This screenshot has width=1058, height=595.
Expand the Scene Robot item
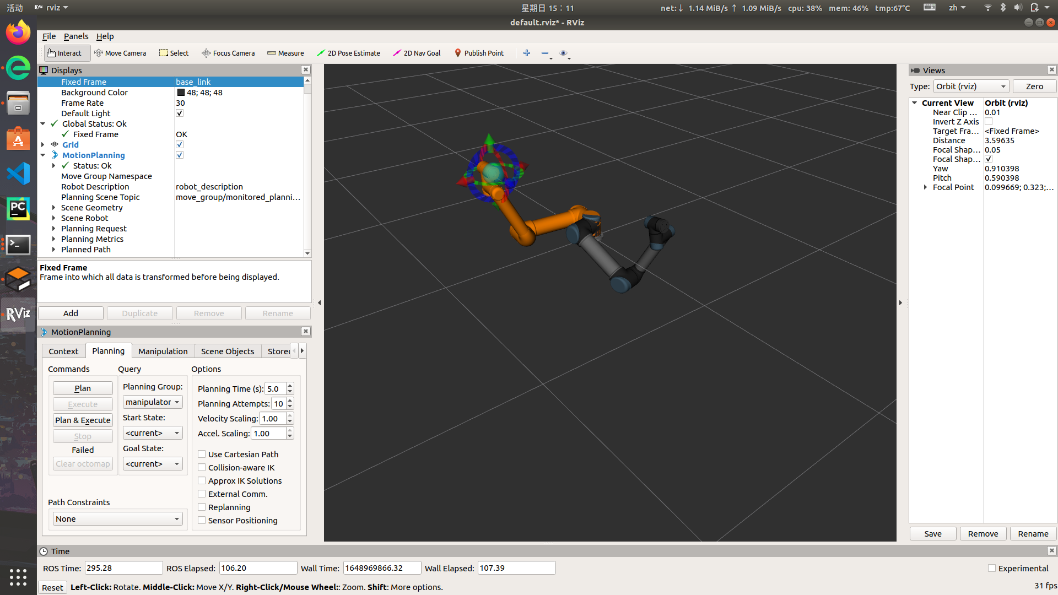tap(53, 218)
